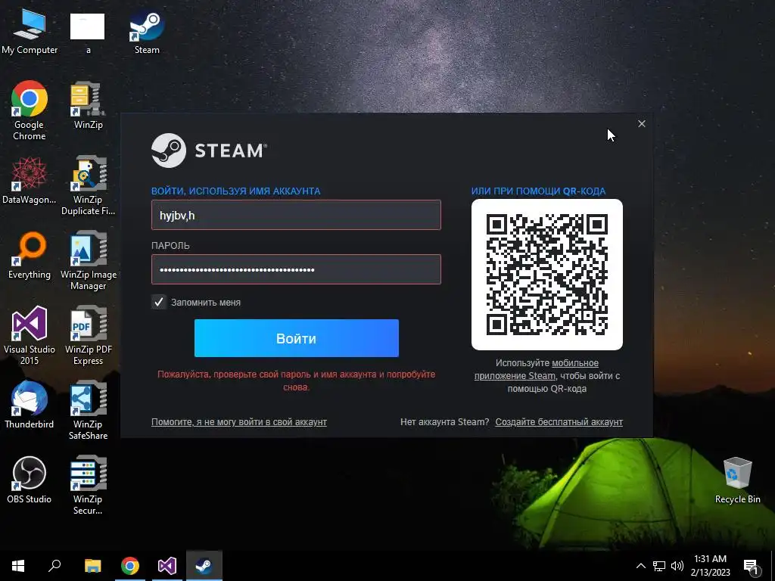Open WinZip desktop shortcut

(88, 105)
